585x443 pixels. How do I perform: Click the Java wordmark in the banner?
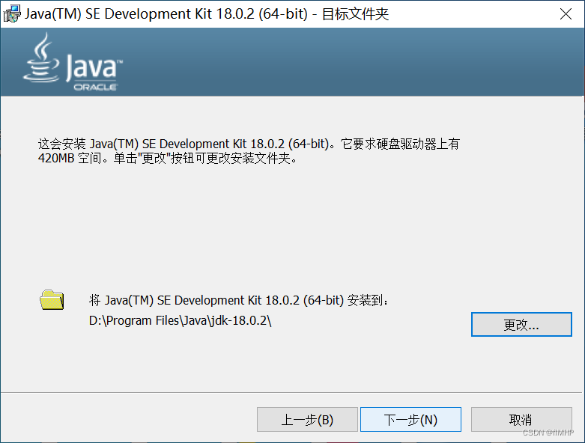(90, 68)
